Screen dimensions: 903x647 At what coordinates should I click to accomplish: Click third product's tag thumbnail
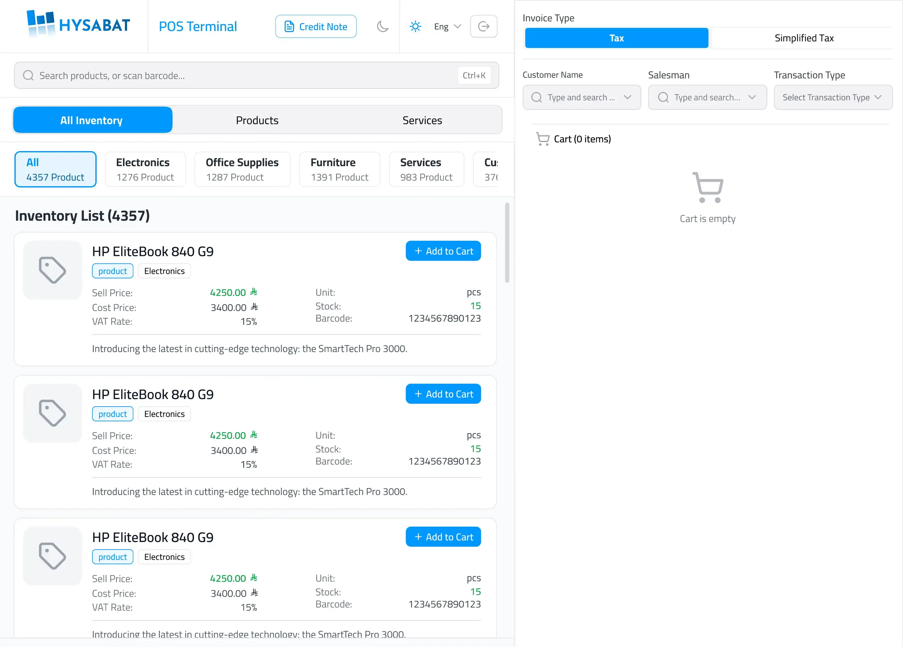53,556
